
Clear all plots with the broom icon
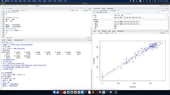click(115, 33)
